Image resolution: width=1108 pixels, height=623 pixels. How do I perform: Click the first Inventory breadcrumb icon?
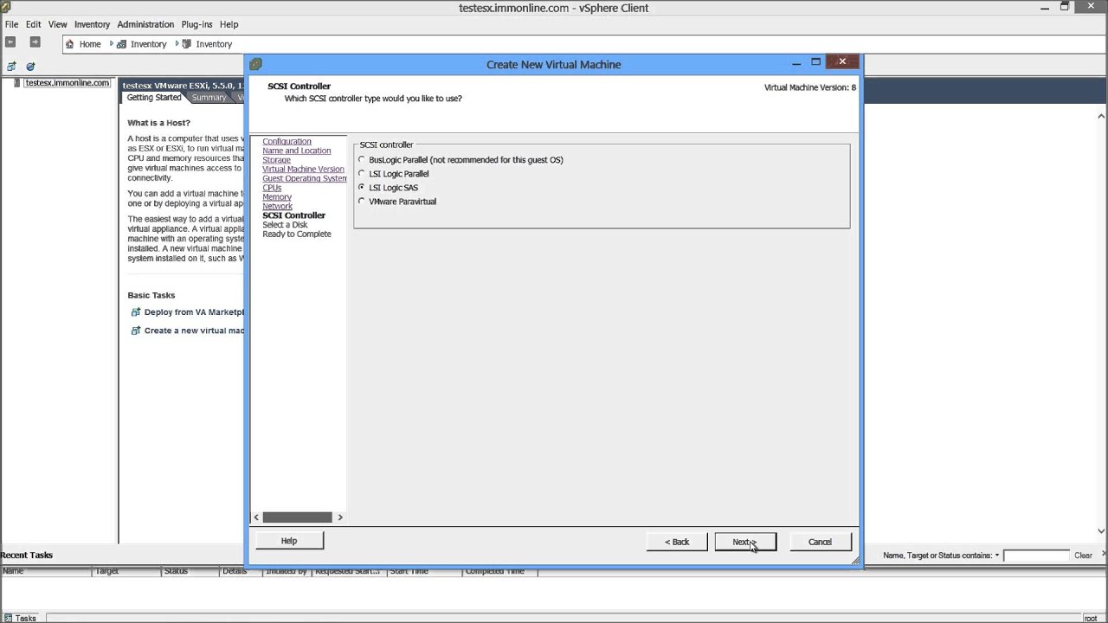click(x=122, y=43)
